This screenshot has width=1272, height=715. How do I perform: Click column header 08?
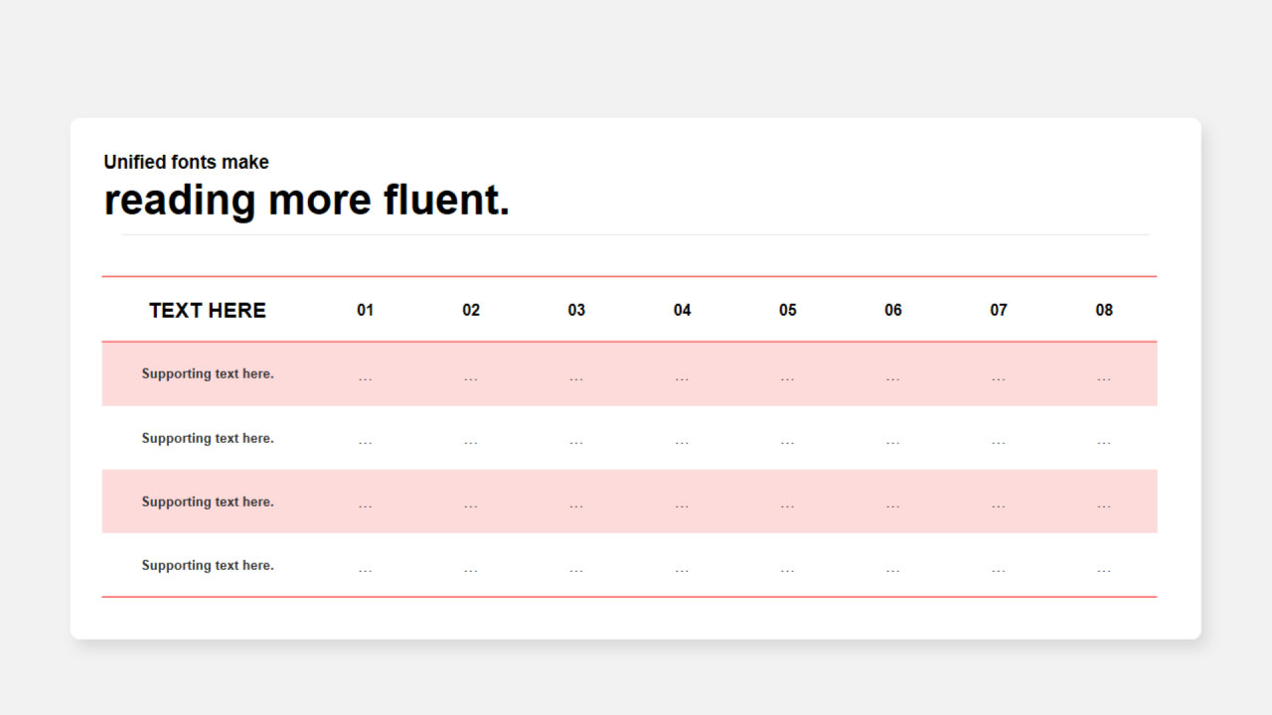[1104, 310]
